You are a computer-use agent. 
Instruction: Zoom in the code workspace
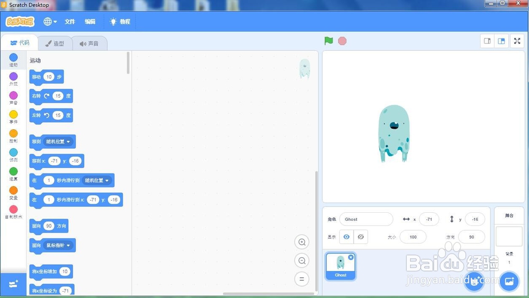(x=302, y=242)
